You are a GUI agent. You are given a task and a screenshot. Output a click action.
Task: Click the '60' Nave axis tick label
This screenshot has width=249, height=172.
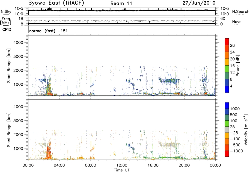(223, 19)
